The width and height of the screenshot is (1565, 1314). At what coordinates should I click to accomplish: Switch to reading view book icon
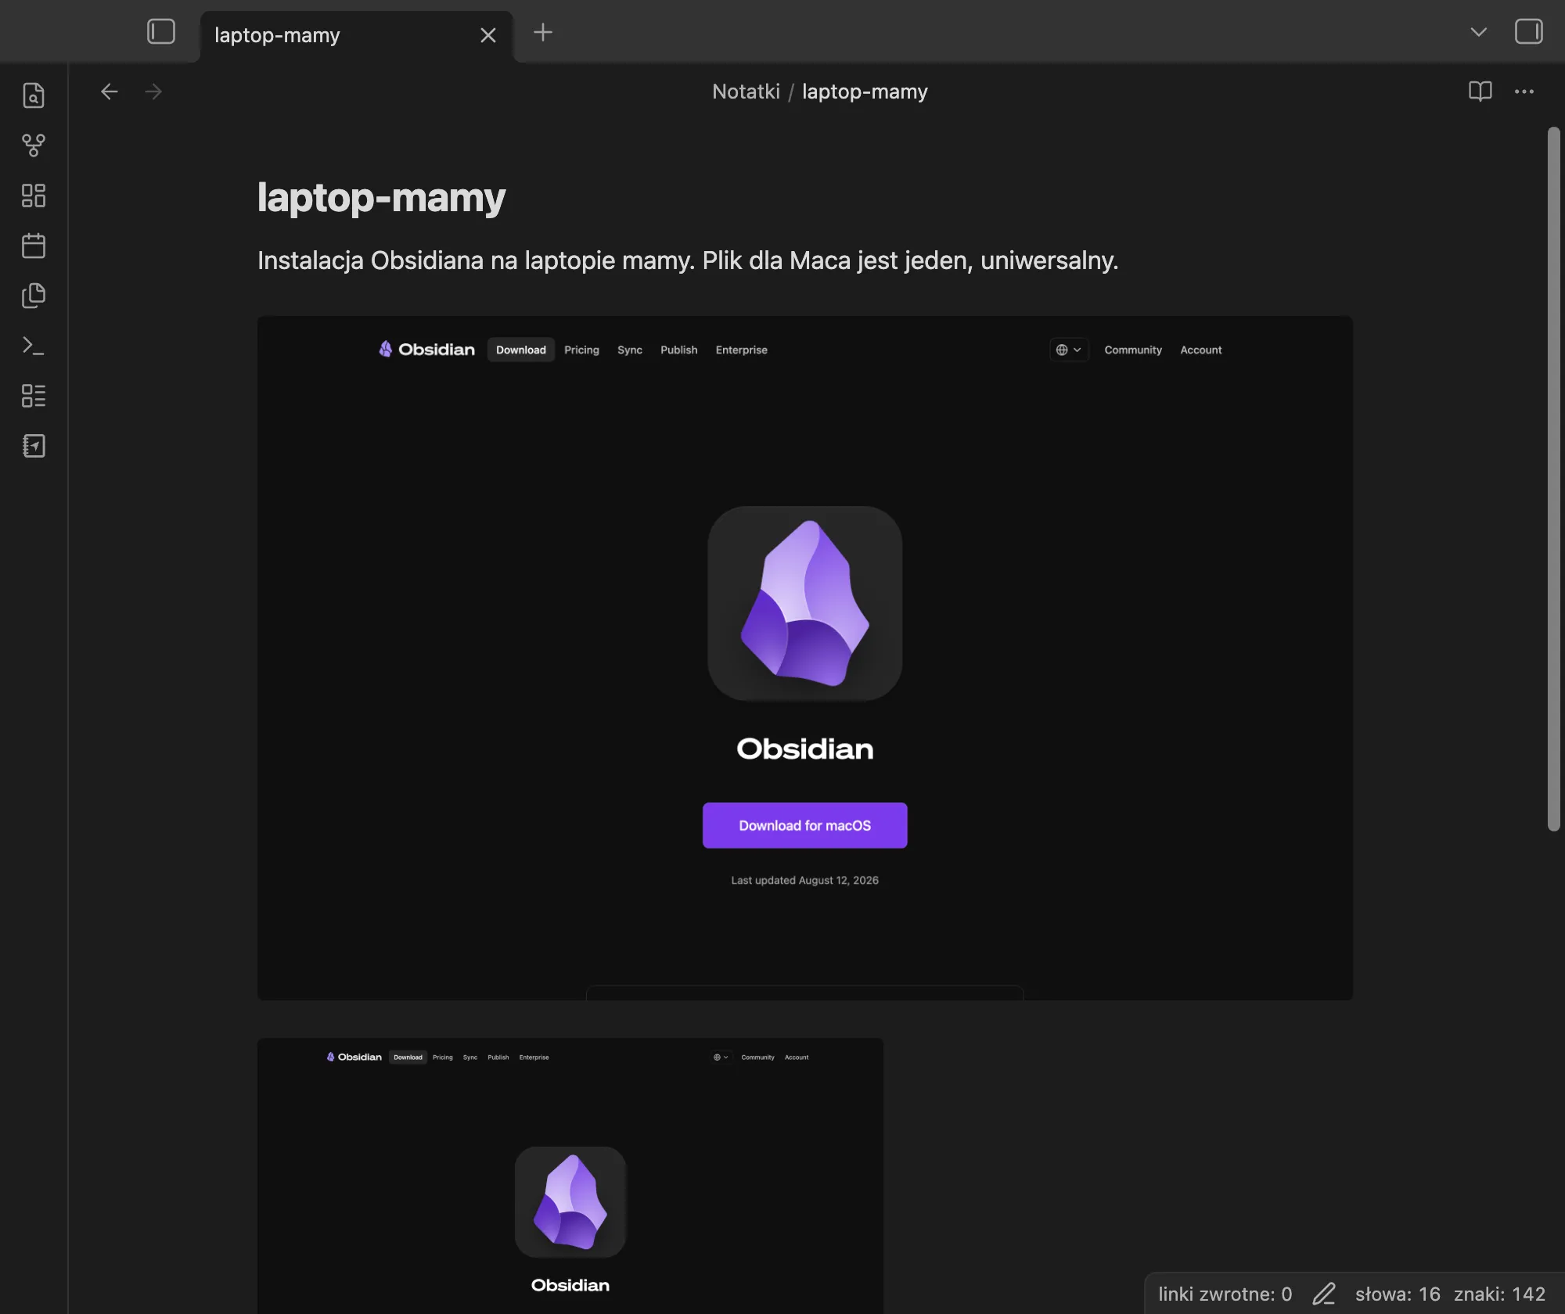1480,92
